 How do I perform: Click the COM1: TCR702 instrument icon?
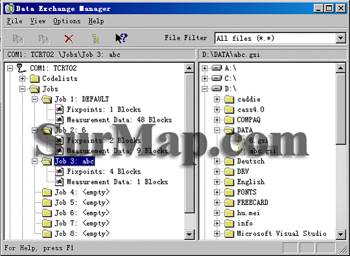(21, 68)
